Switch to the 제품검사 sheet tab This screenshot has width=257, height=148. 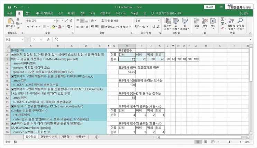click(66, 137)
